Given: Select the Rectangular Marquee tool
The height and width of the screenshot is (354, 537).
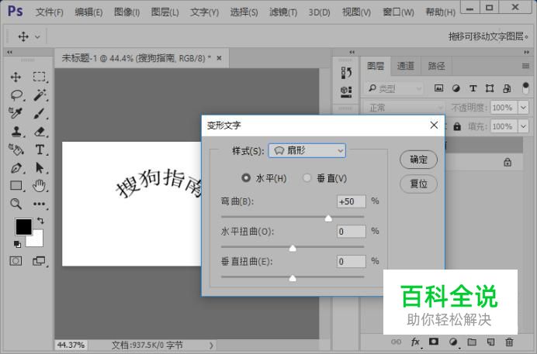Looking at the screenshot, I should 39,77.
